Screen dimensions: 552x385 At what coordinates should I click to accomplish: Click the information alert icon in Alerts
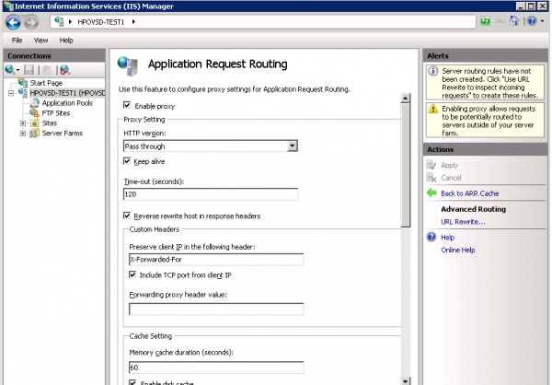[433, 71]
